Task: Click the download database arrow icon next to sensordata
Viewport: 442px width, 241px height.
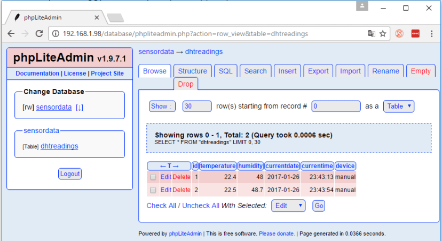Action: click(79, 107)
